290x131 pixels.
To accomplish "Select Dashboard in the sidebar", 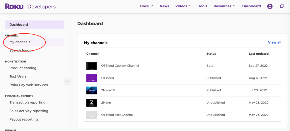I will [35, 25].
